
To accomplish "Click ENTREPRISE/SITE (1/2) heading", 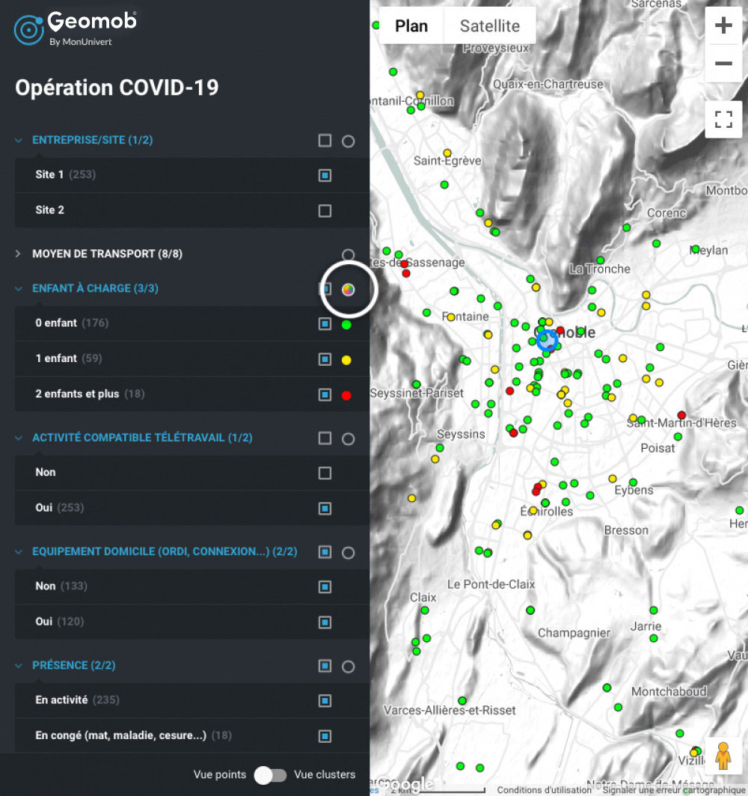I will (92, 140).
